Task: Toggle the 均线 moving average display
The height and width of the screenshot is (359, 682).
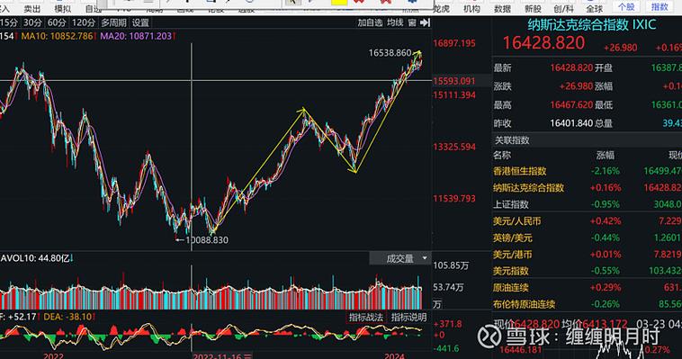Action: click(x=395, y=22)
